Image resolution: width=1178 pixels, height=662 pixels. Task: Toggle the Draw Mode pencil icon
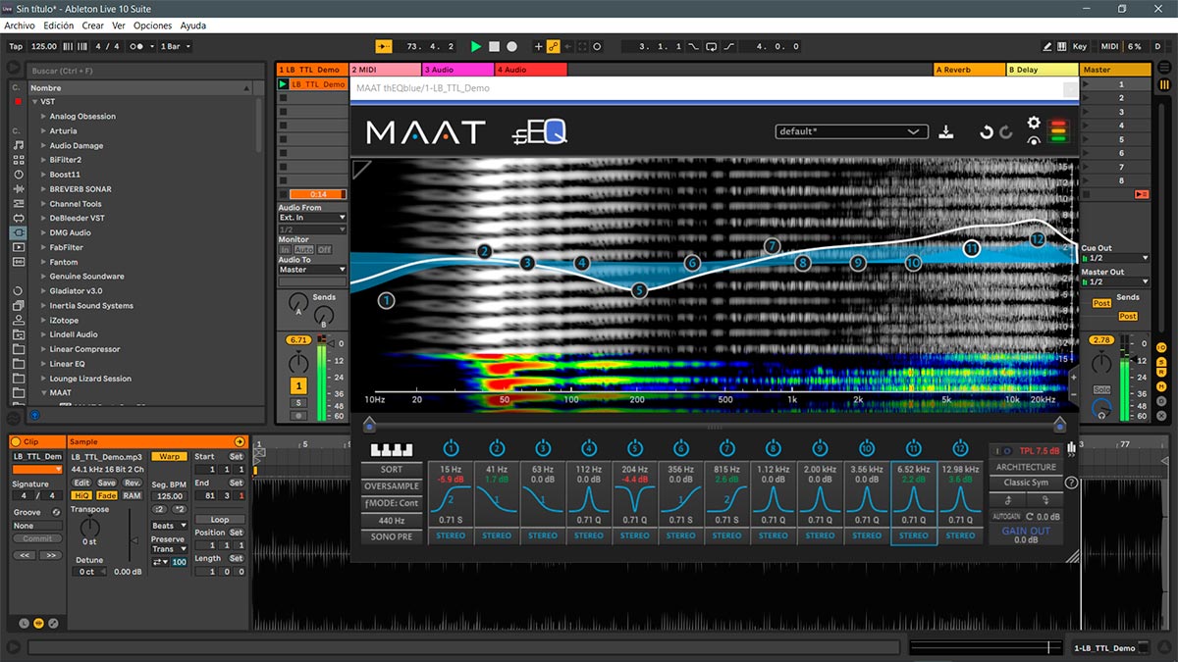(1049, 46)
